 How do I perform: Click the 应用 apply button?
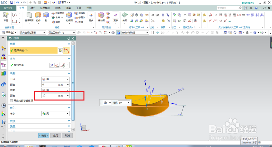point(55,136)
